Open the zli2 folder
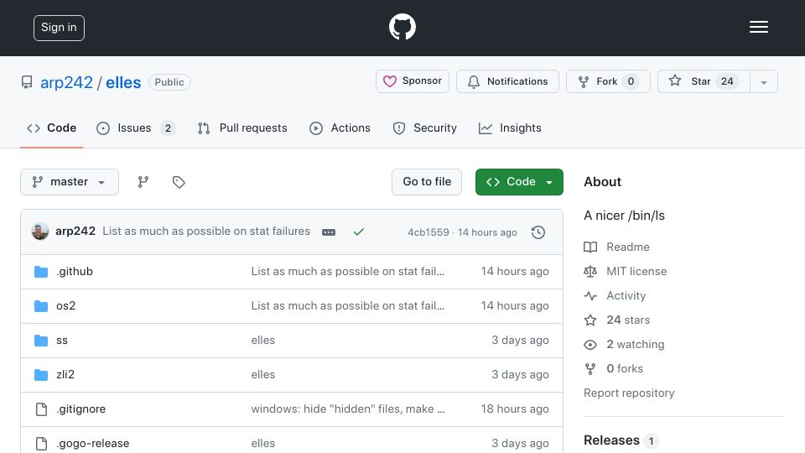 [65, 374]
